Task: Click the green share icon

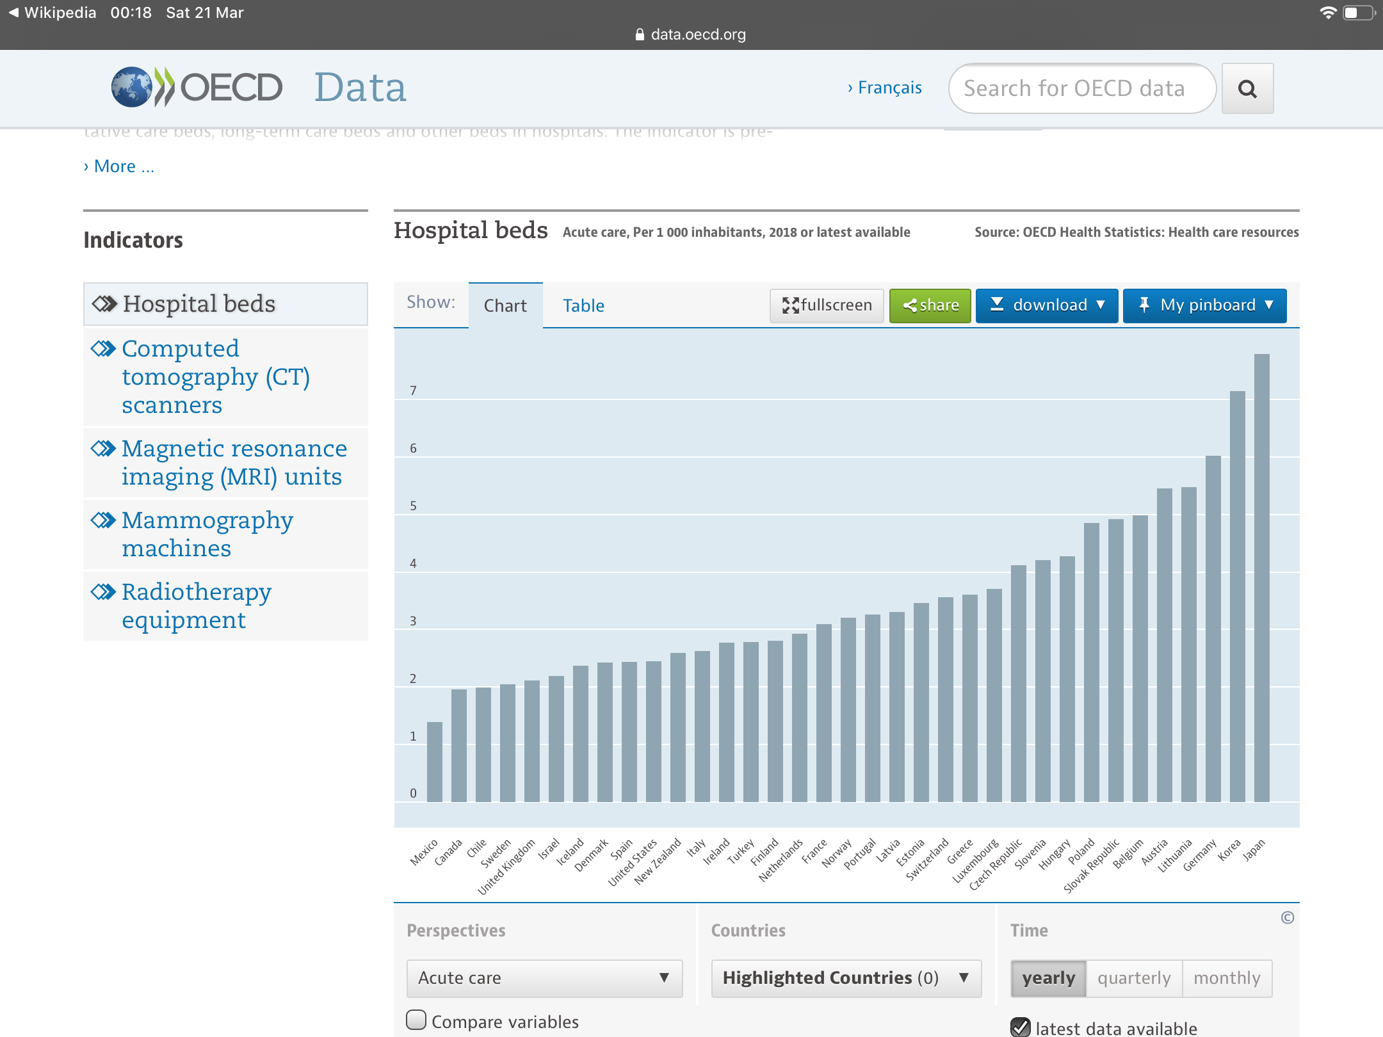Action: tap(910, 305)
